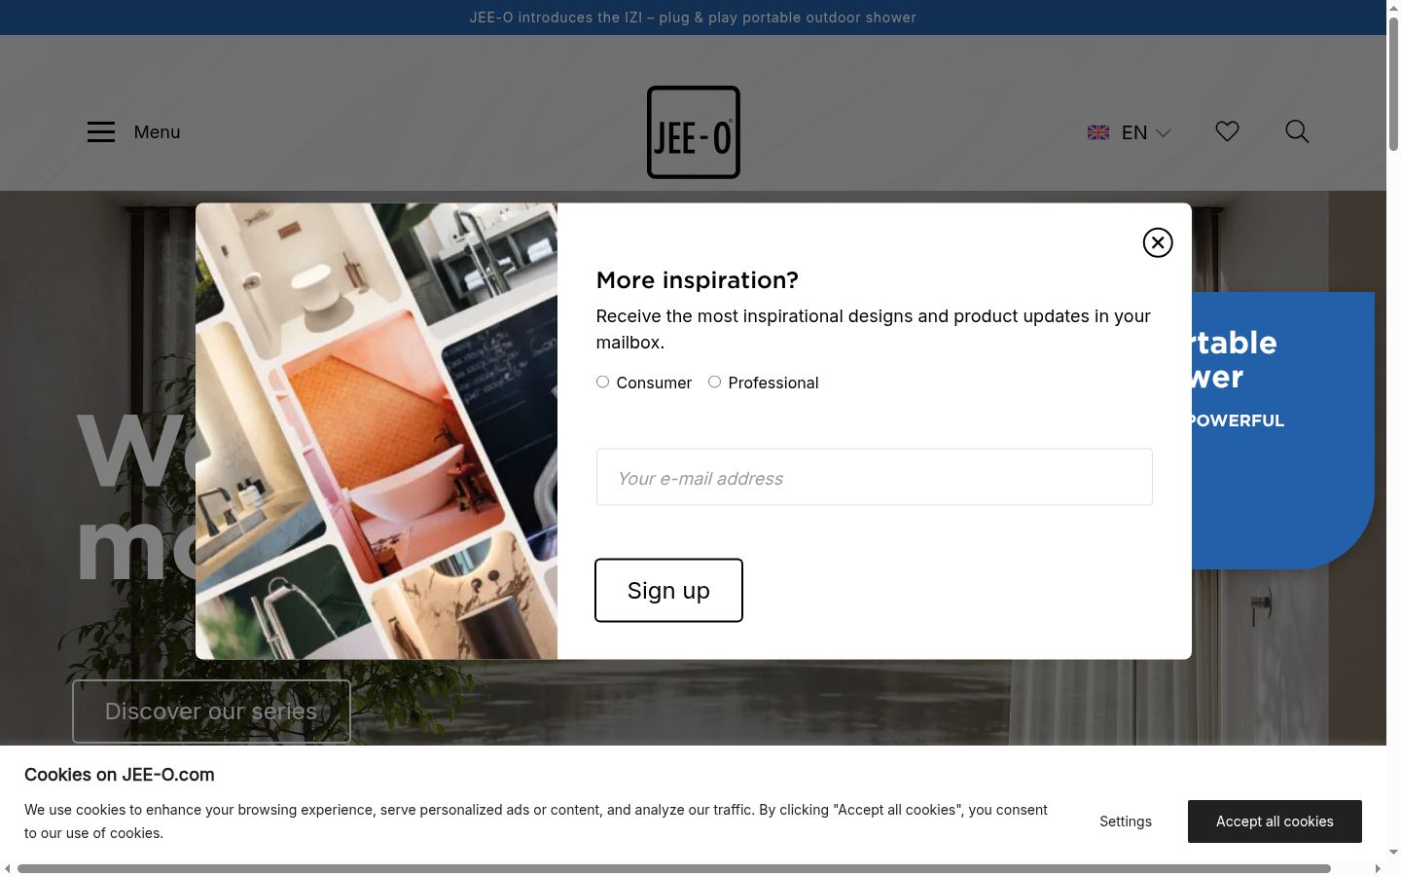
Task: Open the wishlist heart icon
Action: coord(1227,131)
